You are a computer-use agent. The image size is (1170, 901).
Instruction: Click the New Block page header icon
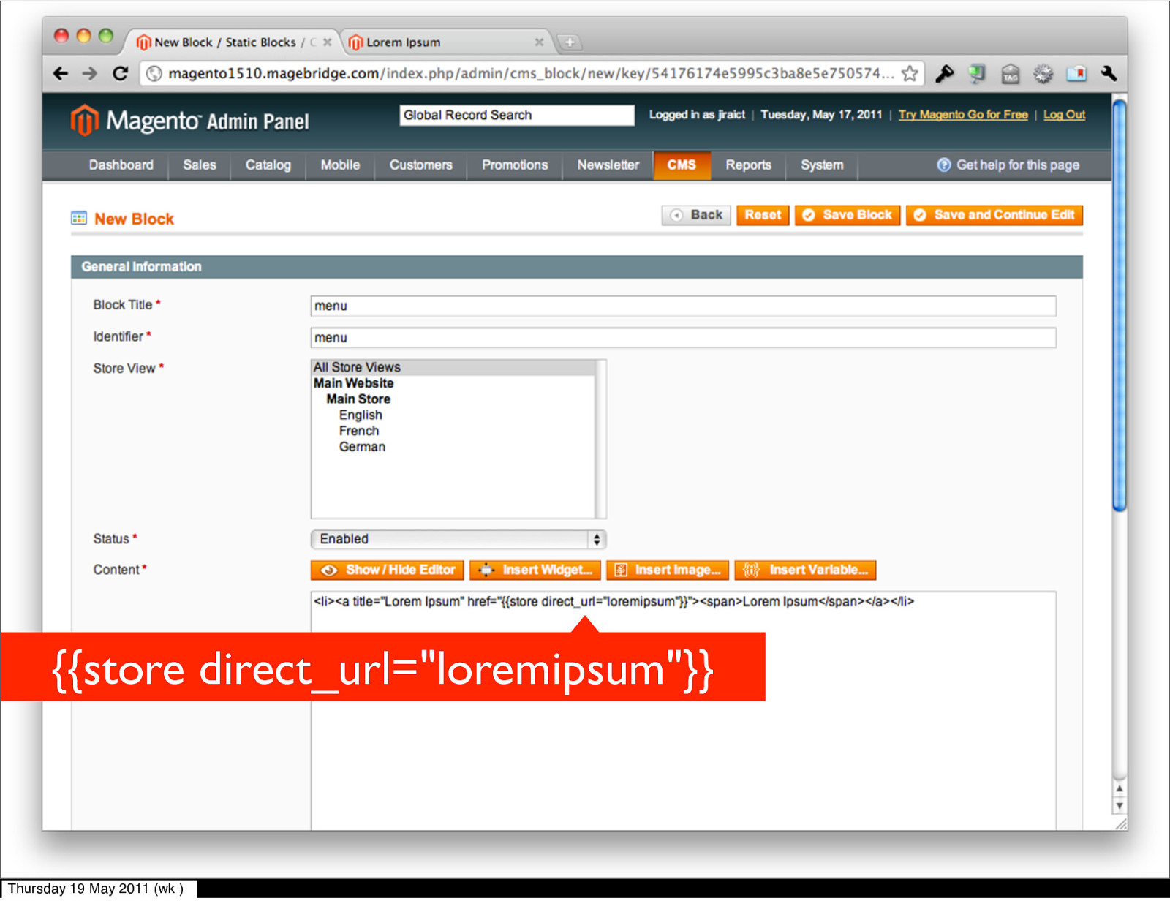tap(78, 218)
